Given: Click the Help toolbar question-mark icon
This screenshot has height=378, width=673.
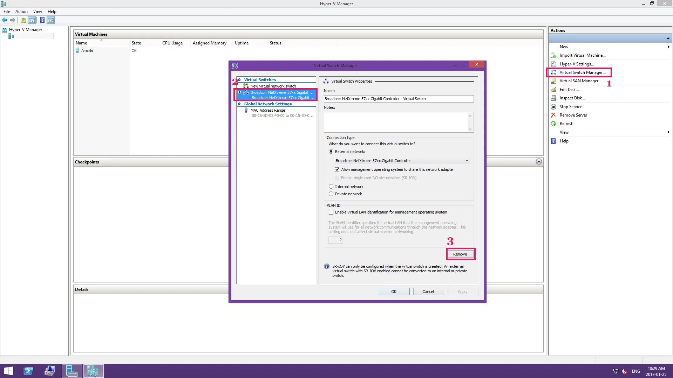Looking at the screenshot, I should pos(42,20).
